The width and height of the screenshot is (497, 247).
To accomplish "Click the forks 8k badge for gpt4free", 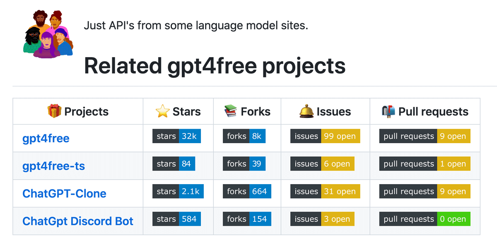I will coord(244,136).
